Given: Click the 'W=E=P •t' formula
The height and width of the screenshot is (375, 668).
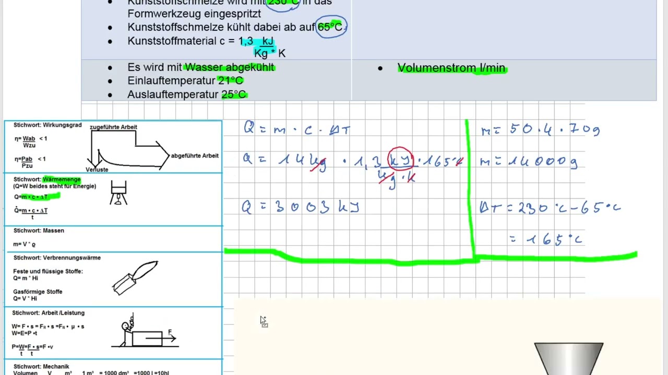Looking at the screenshot, I should click(x=25, y=333).
